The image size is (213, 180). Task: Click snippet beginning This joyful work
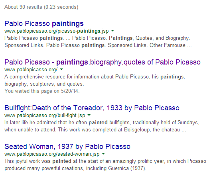[105, 165]
